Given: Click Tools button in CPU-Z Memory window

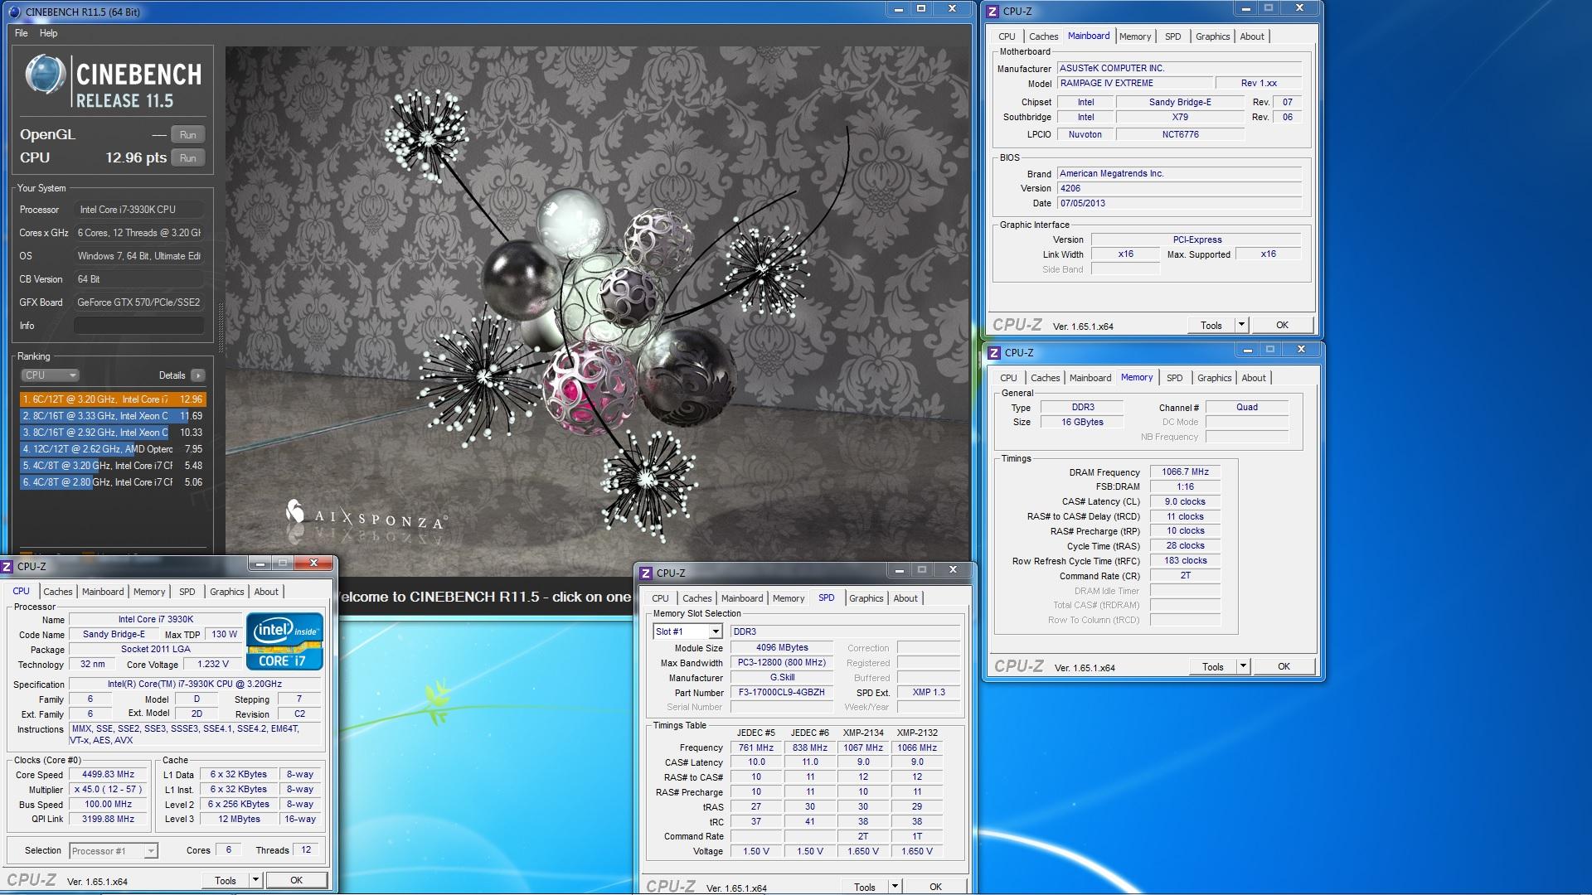Looking at the screenshot, I should (x=1213, y=667).
